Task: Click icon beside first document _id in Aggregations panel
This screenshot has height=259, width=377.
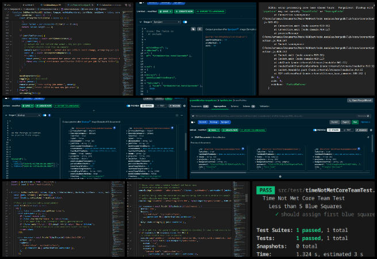Action: [x=243, y=148]
